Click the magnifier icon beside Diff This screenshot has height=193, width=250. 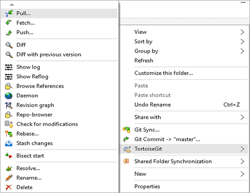[x=9, y=45]
